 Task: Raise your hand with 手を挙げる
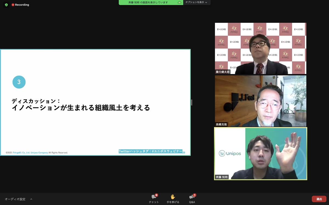point(173,199)
